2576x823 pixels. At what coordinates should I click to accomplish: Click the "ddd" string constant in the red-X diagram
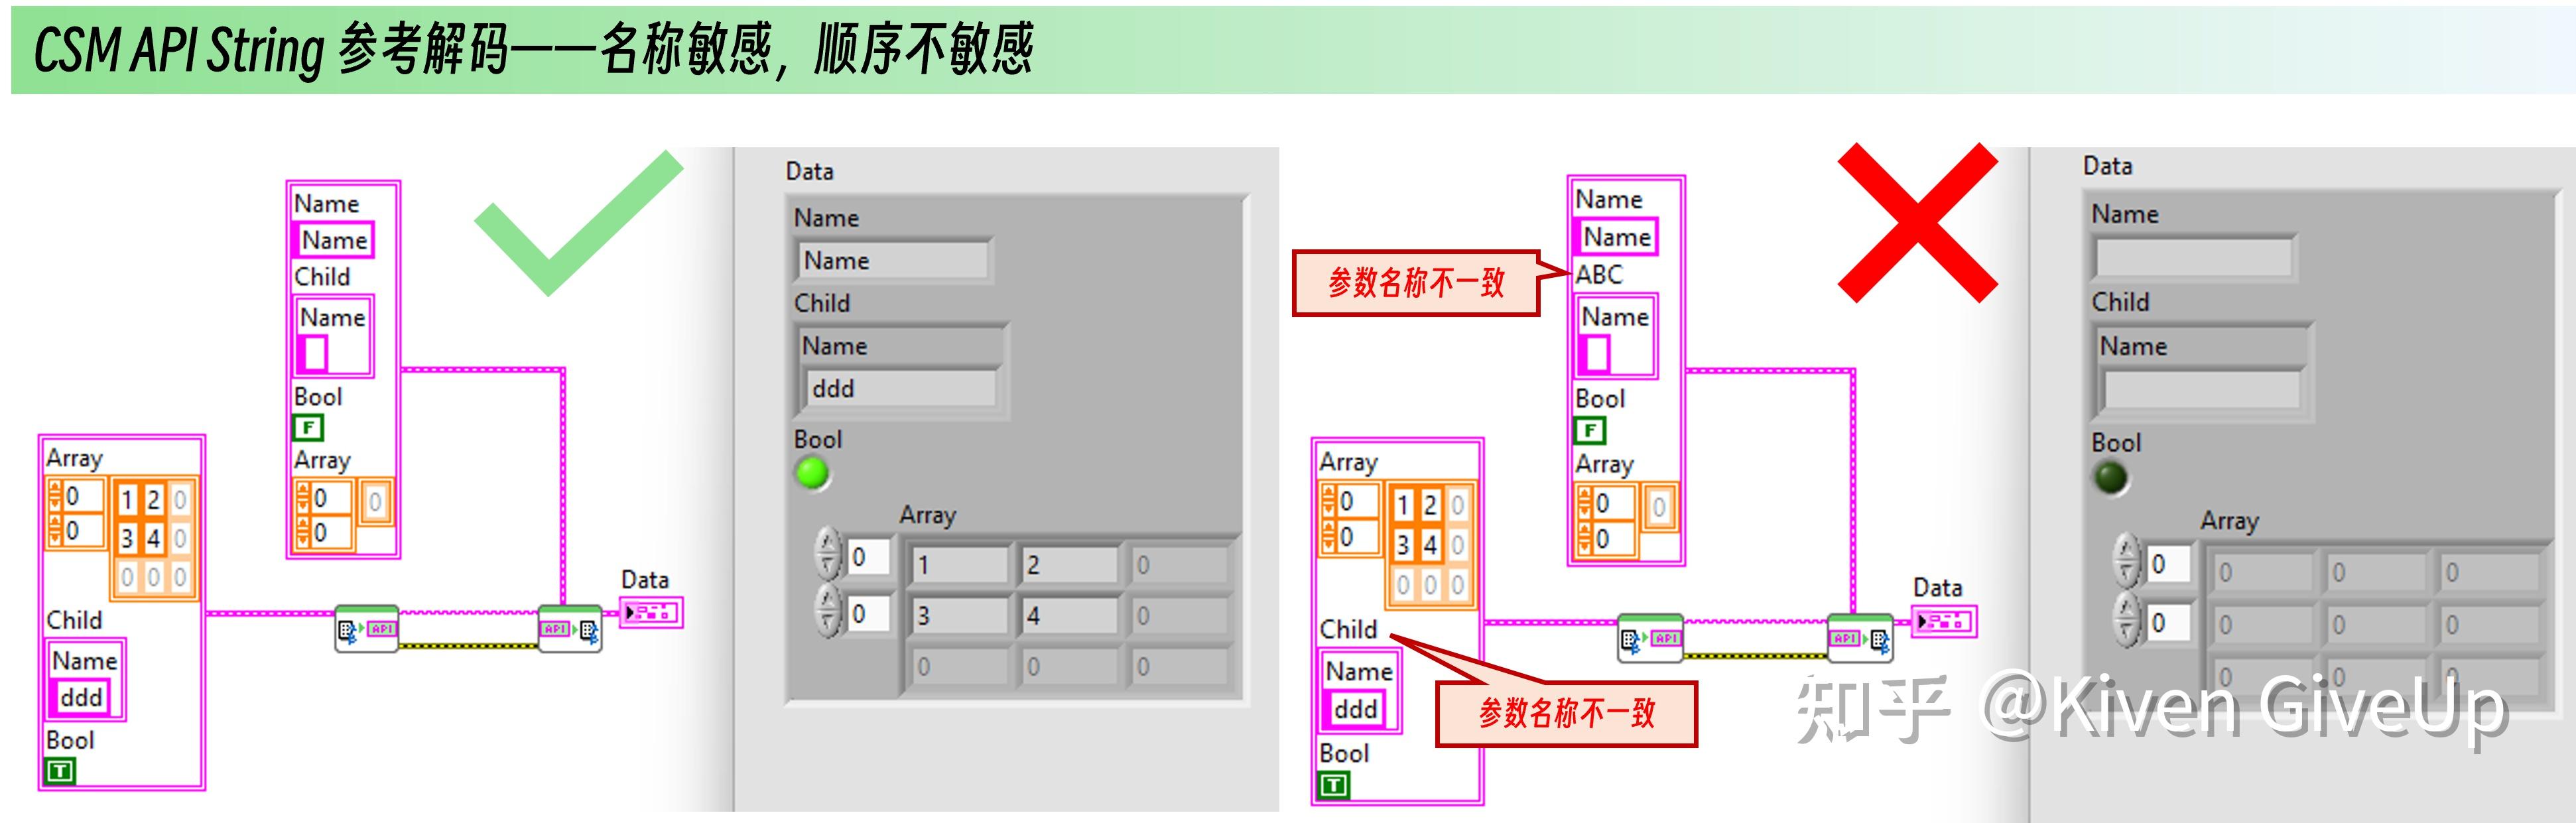[x=1354, y=709]
